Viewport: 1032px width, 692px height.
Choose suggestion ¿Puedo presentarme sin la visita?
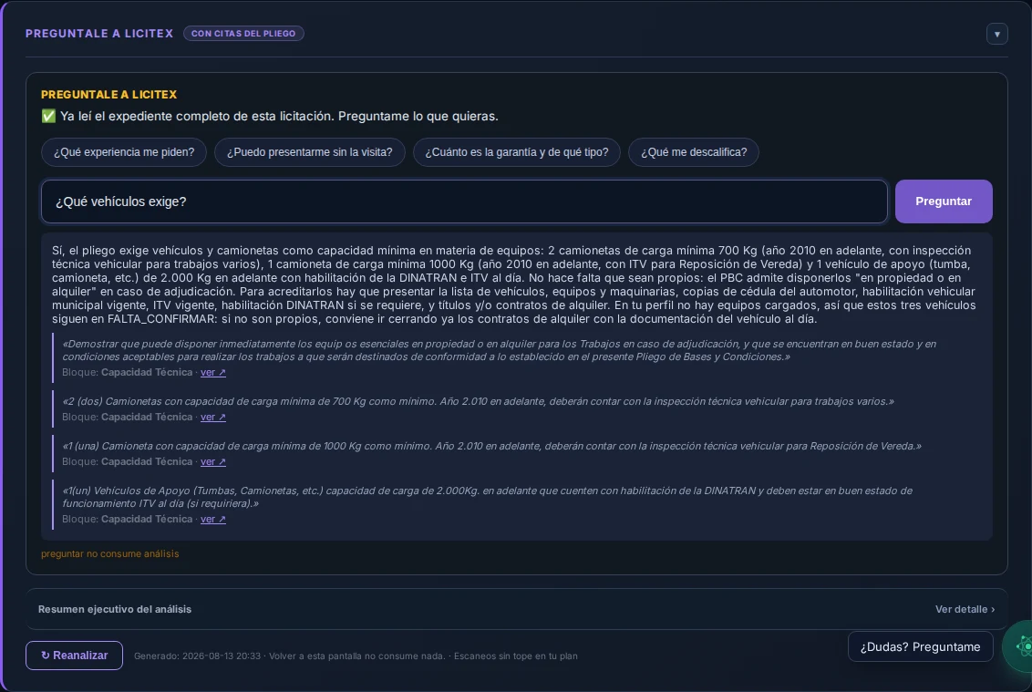point(309,152)
